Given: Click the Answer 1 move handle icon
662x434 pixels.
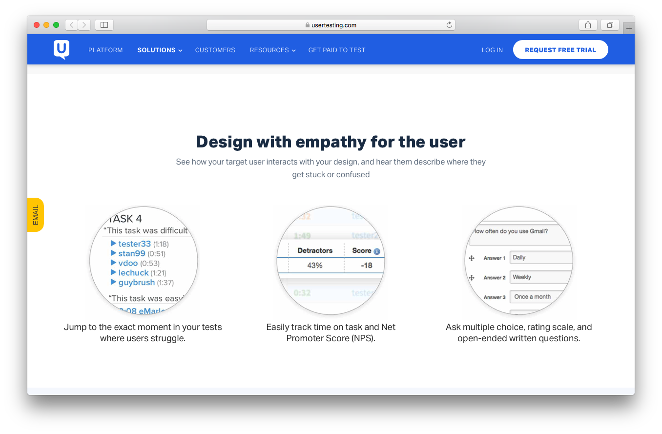Looking at the screenshot, I should (472, 258).
